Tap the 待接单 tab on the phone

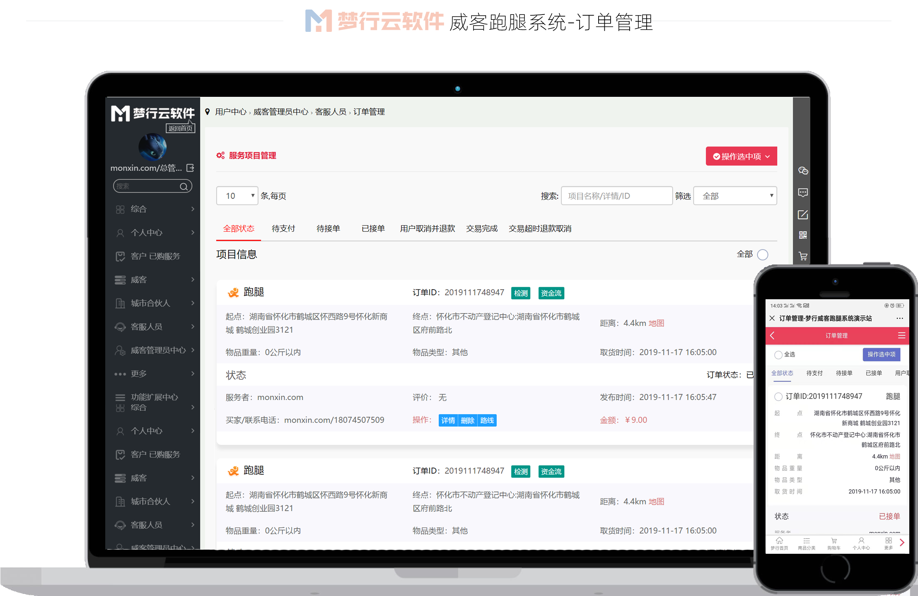844,373
